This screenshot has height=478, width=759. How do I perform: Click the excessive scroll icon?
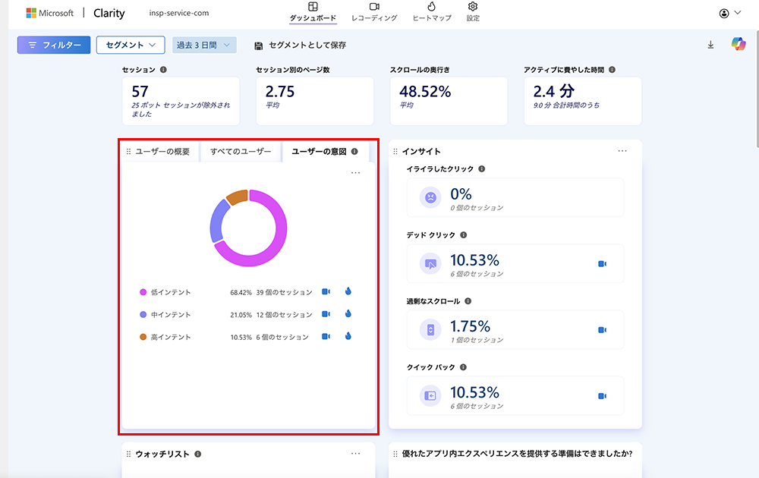tap(430, 330)
